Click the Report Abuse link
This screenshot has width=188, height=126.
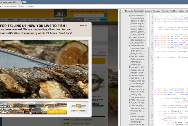pyautogui.click(x=102, y=52)
